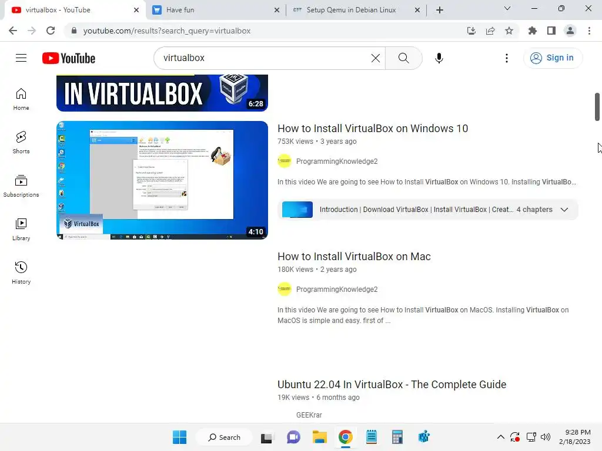Go to Home in the sidebar
The image size is (602, 451).
21,99
